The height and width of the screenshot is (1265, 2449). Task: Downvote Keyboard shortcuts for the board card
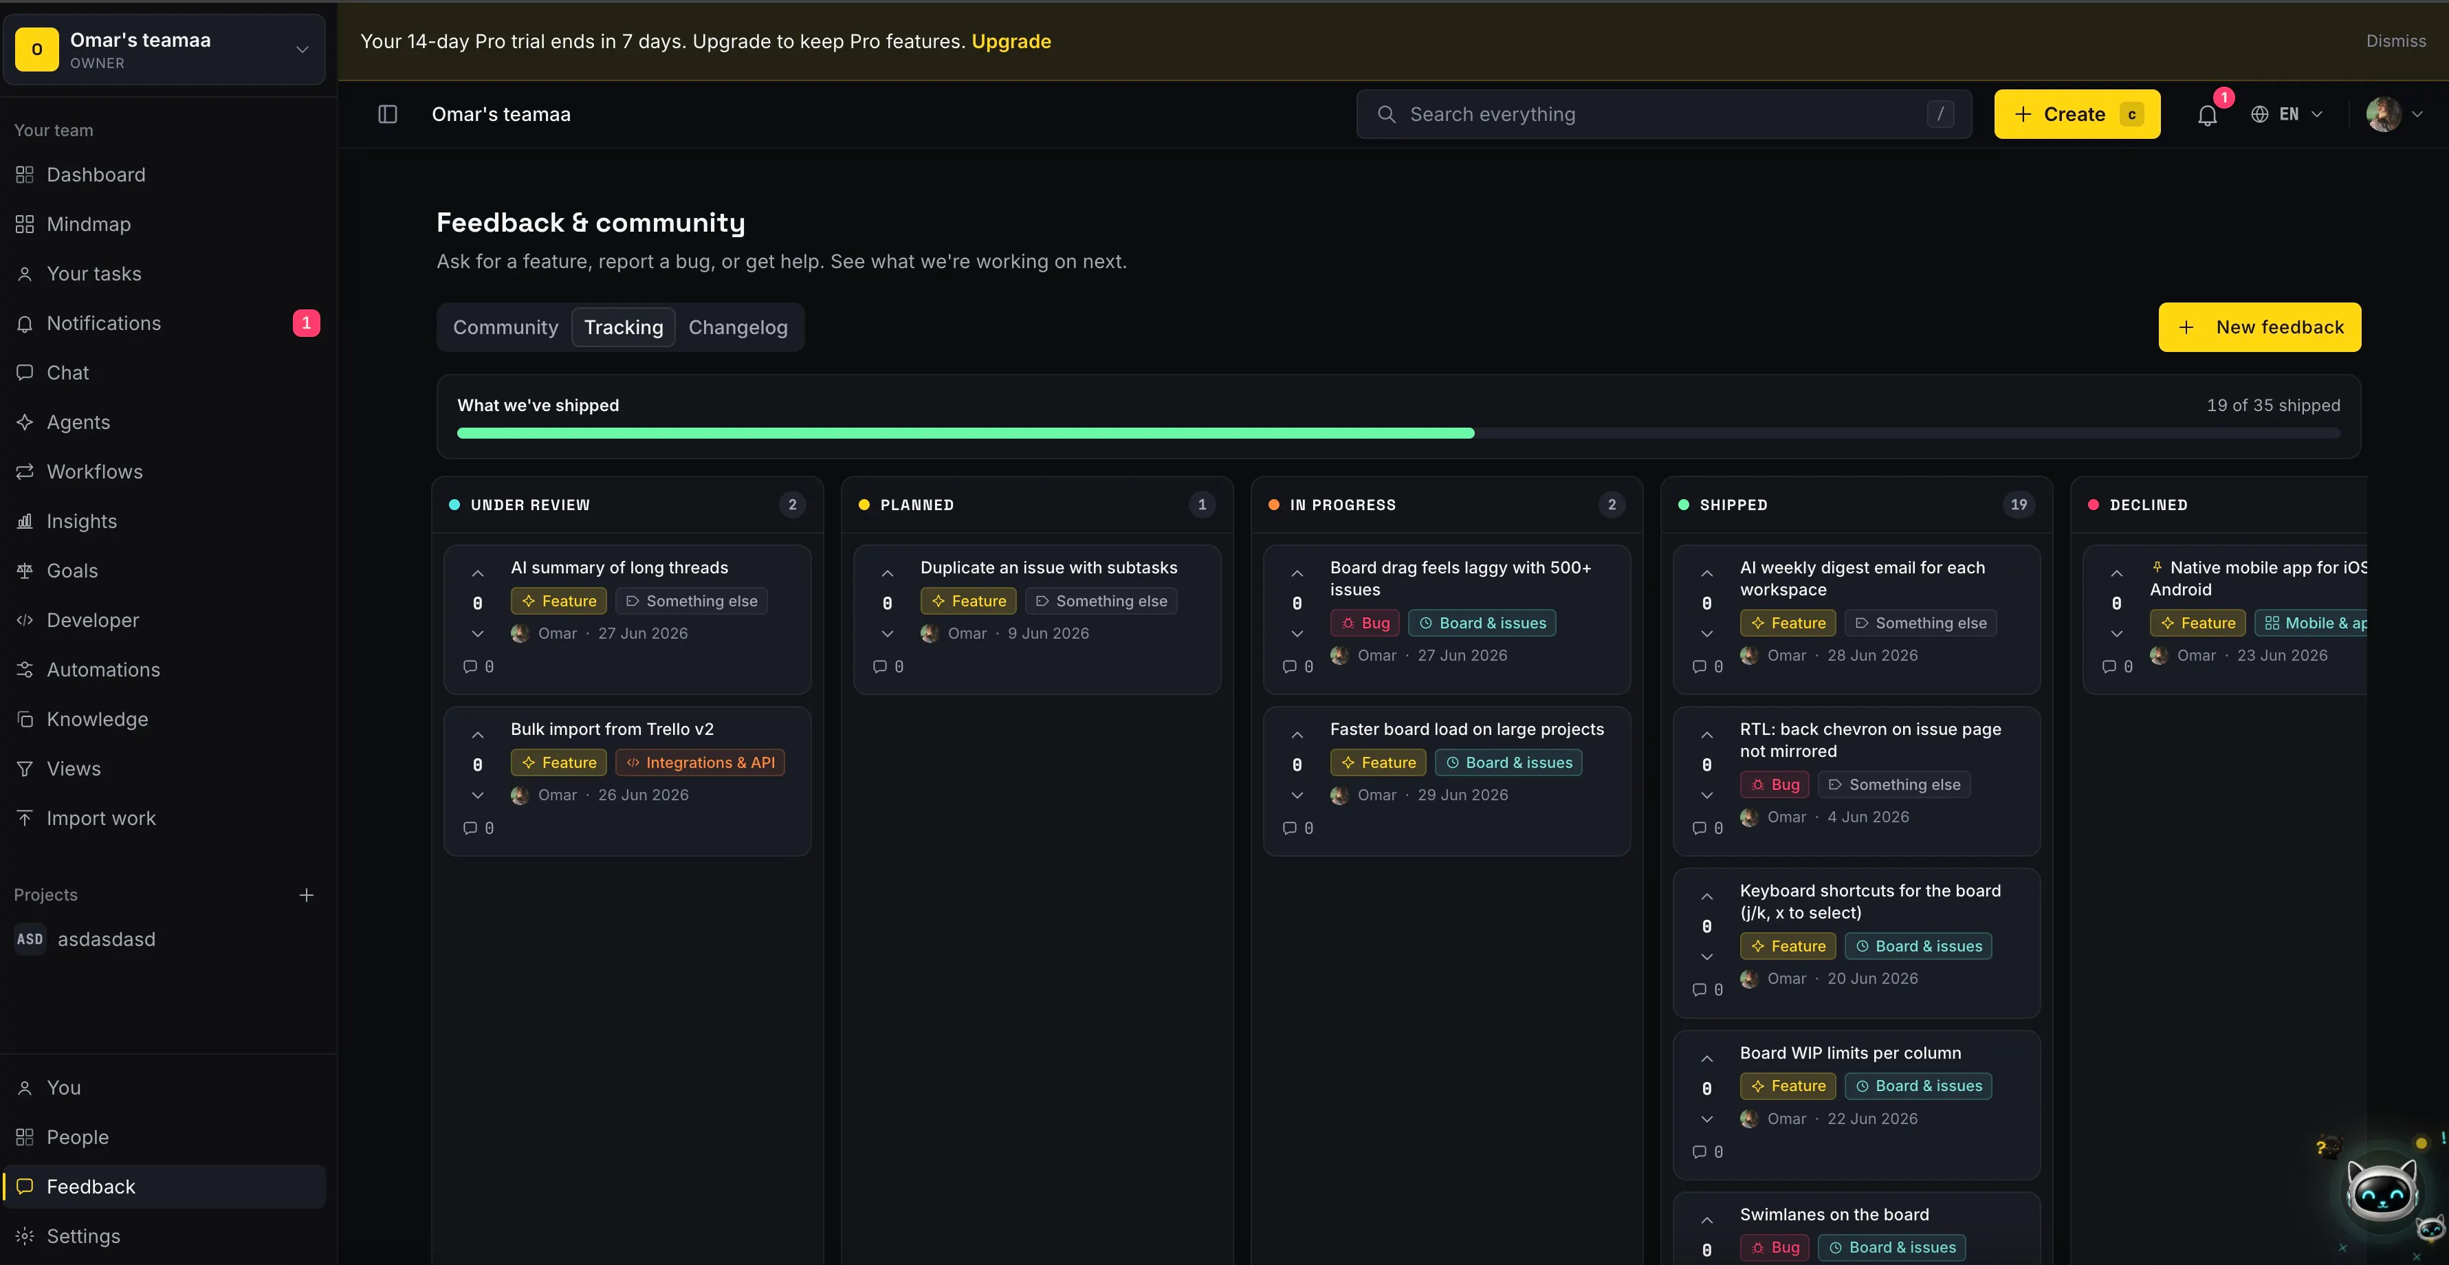click(1706, 956)
